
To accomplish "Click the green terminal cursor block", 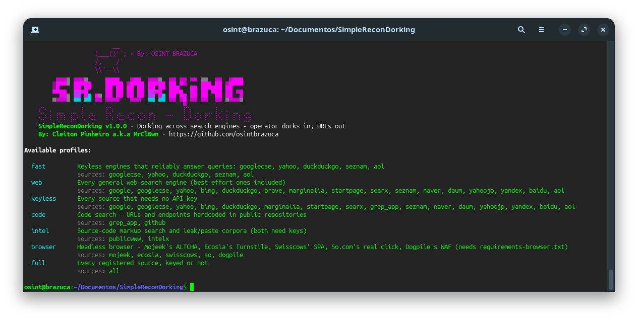I will pos(192,287).
